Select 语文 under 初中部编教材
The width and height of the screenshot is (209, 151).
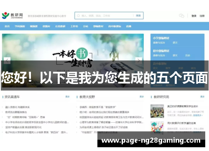tap(175, 55)
